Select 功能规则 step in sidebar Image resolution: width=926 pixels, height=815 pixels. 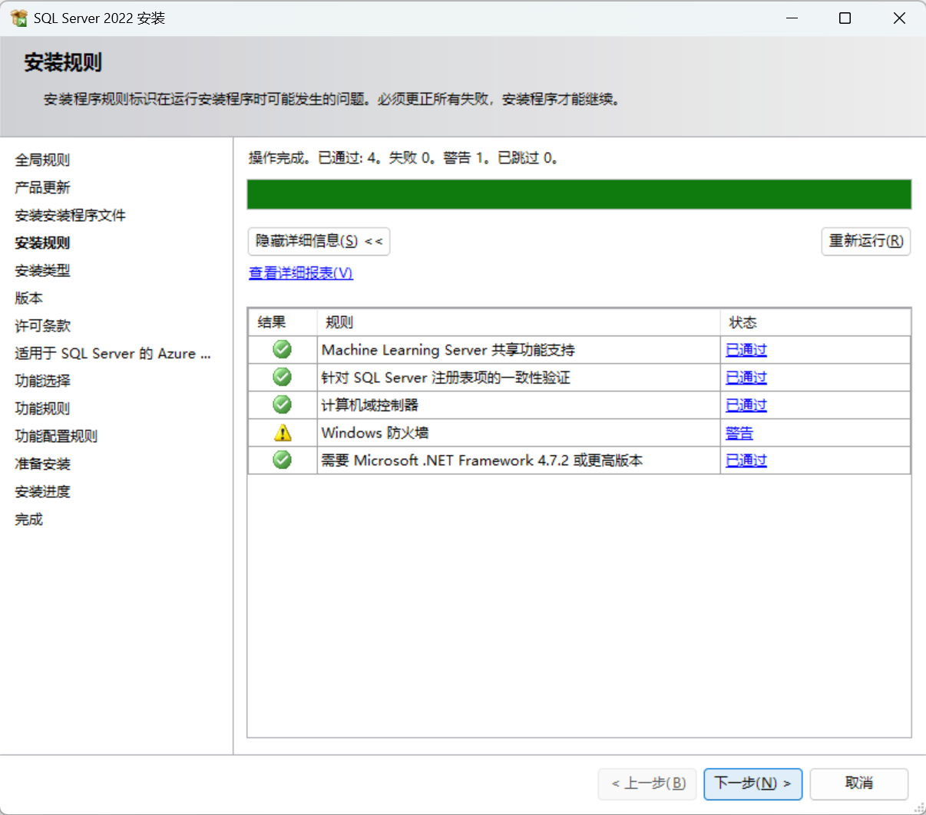42,408
